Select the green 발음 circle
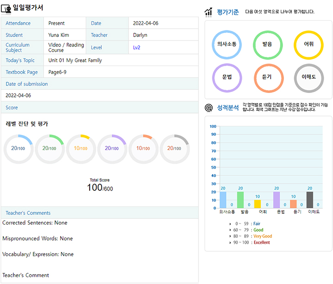The width and height of the screenshot is (333, 284). coord(268,45)
